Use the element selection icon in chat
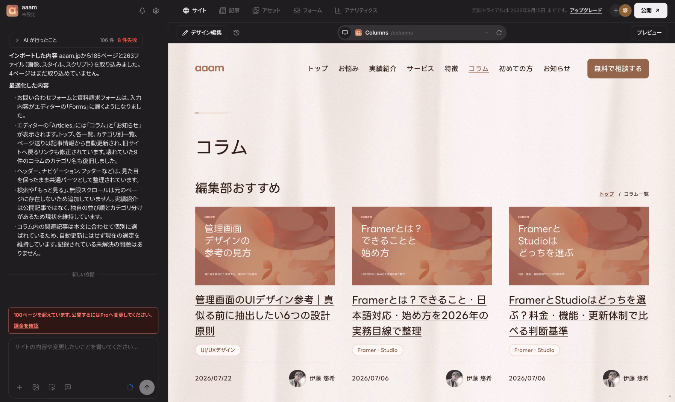Screen dimensions: 675x402 pos(52,387)
